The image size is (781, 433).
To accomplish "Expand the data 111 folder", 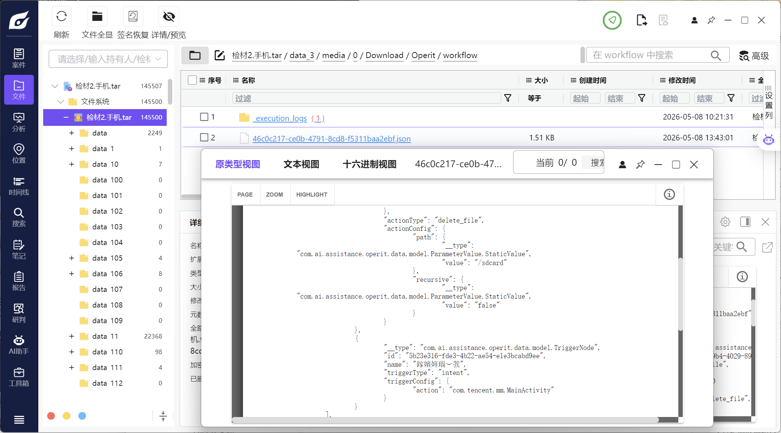I will pyautogui.click(x=71, y=367).
